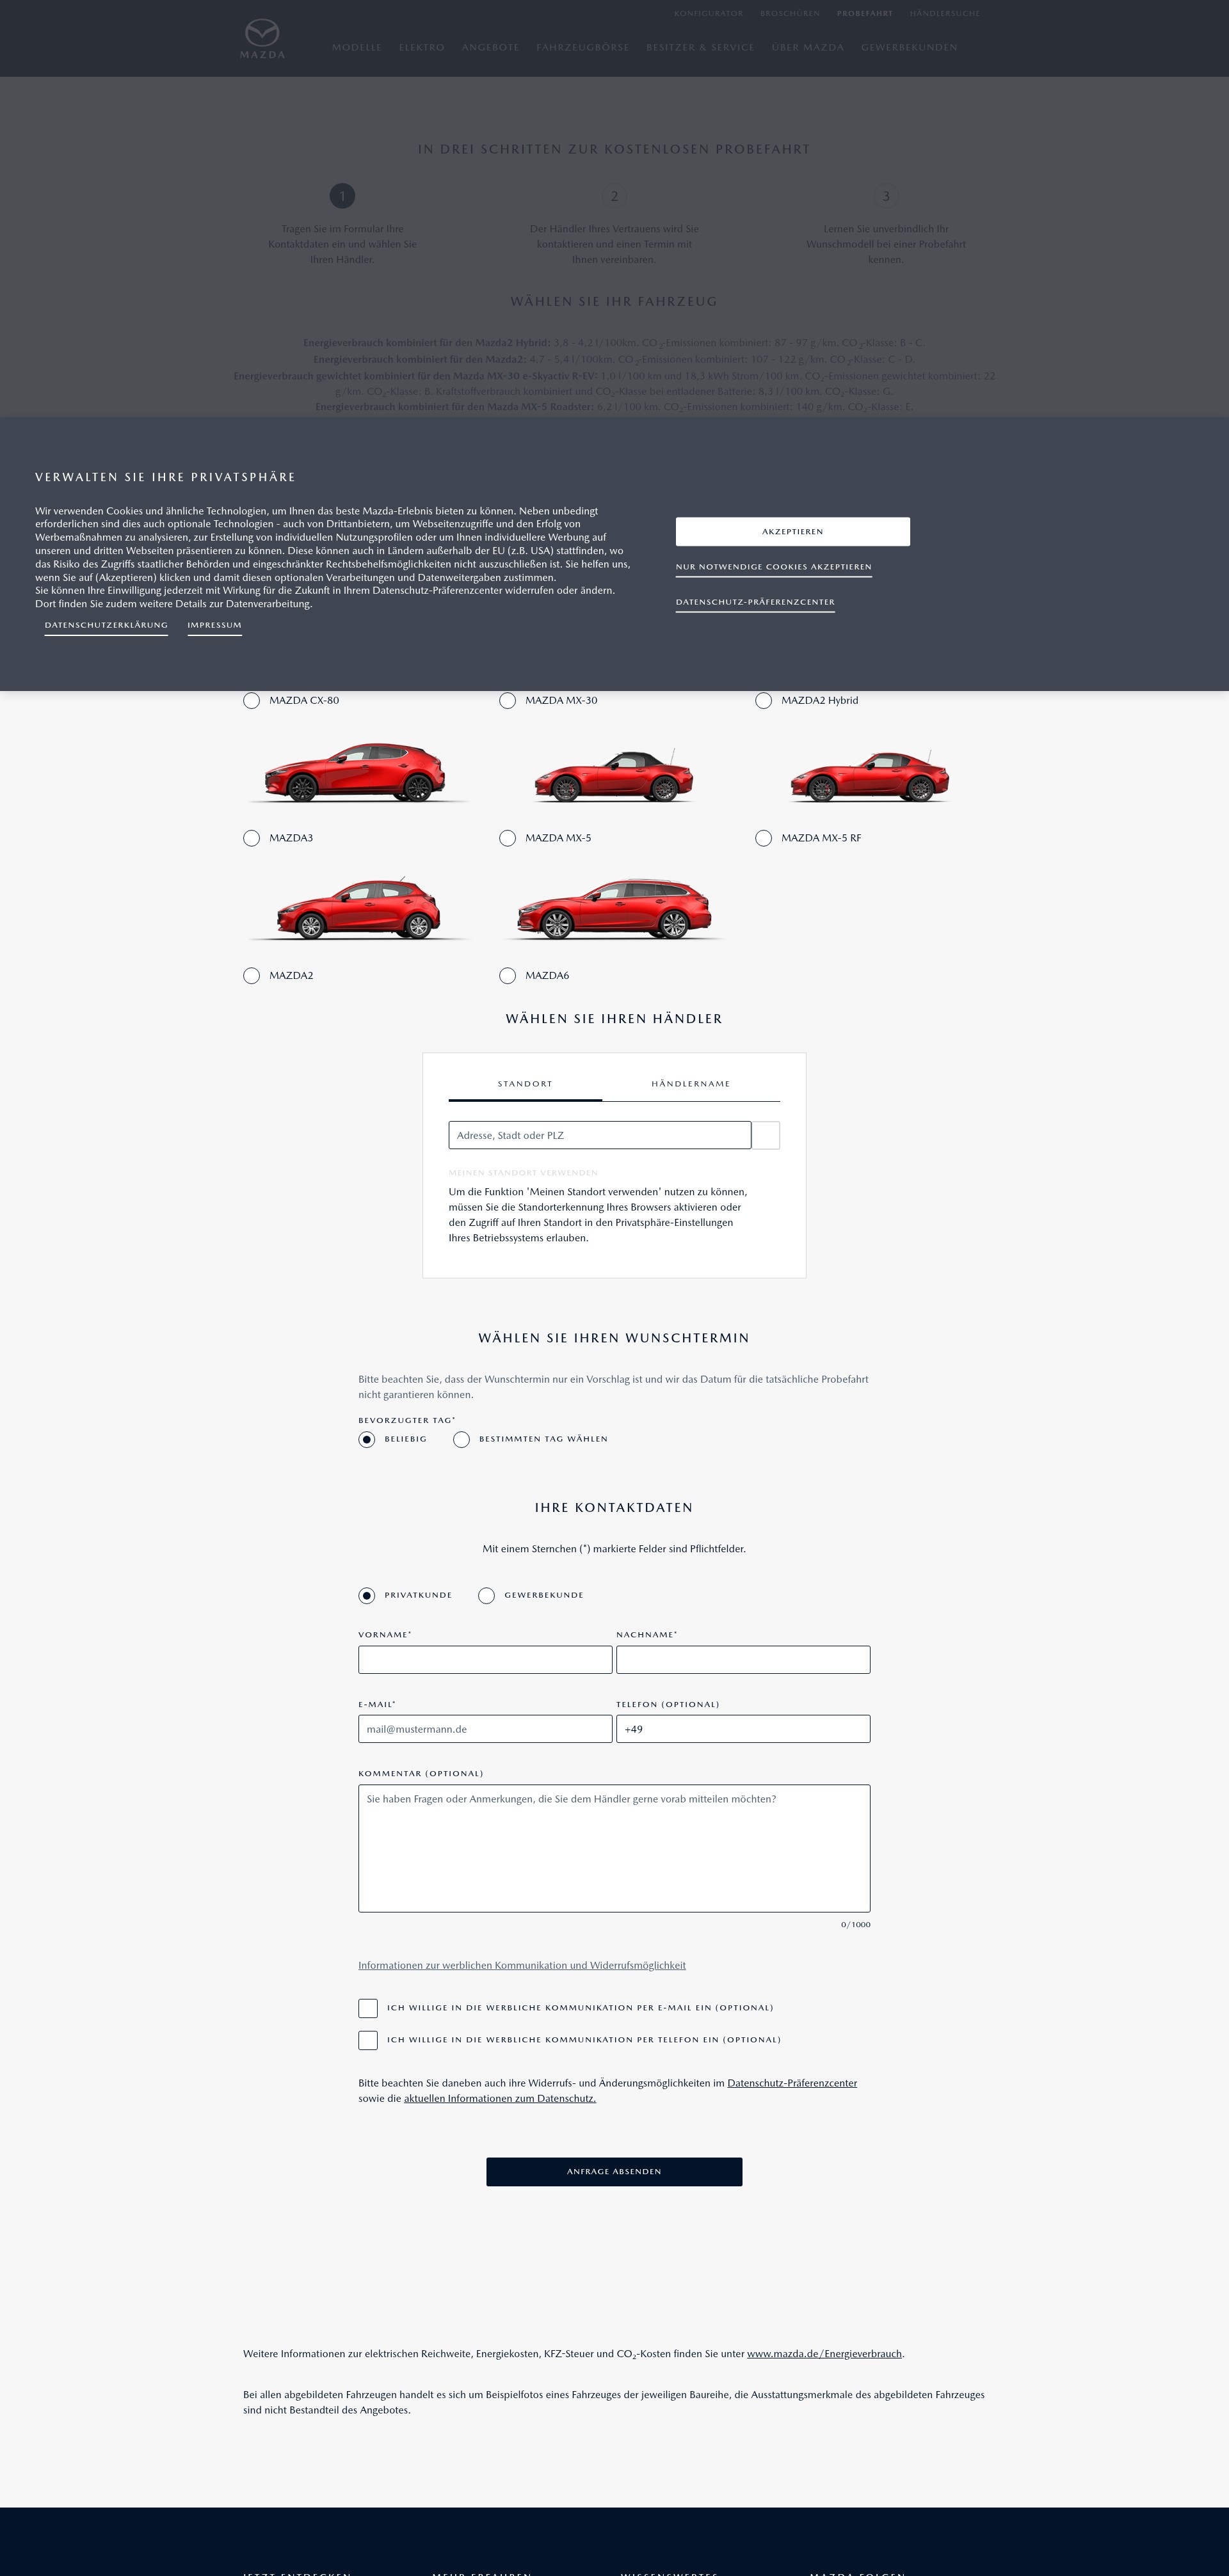Select the Mazda MX-30 radio button
The width and height of the screenshot is (1229, 2576).
coord(508,700)
